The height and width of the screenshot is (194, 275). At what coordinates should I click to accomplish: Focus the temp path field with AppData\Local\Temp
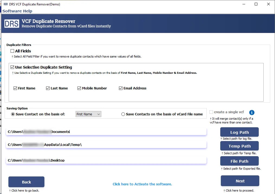(106, 145)
